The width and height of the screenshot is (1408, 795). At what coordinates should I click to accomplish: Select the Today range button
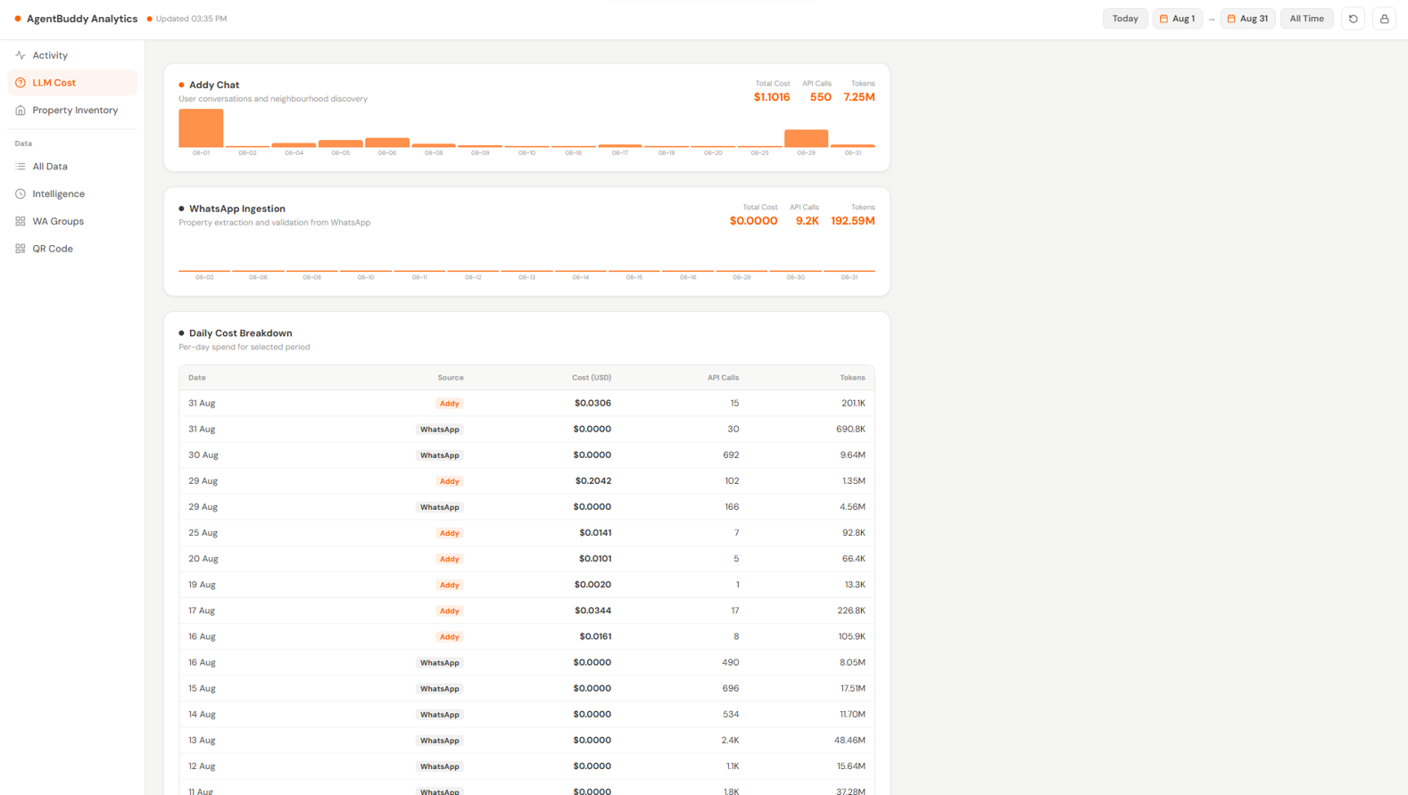1125,19
